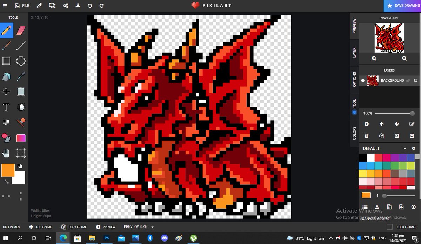
Task: Open the File menu
Action: [x=22, y=6]
